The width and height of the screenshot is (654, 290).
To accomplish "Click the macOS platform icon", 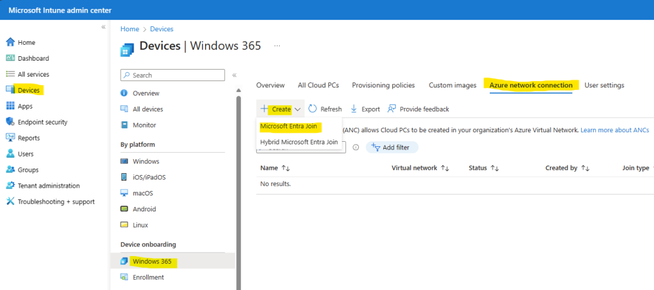I will [x=124, y=193].
